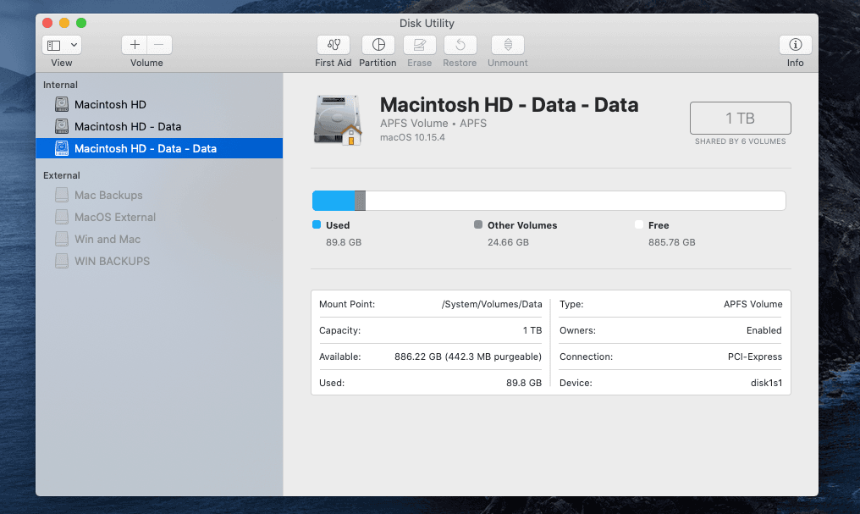Close the Disk Utility window
The height and width of the screenshot is (514, 860).
[x=47, y=23]
